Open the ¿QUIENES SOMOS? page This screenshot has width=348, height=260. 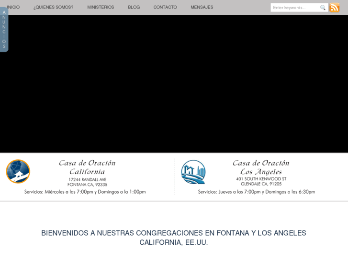[x=53, y=7]
